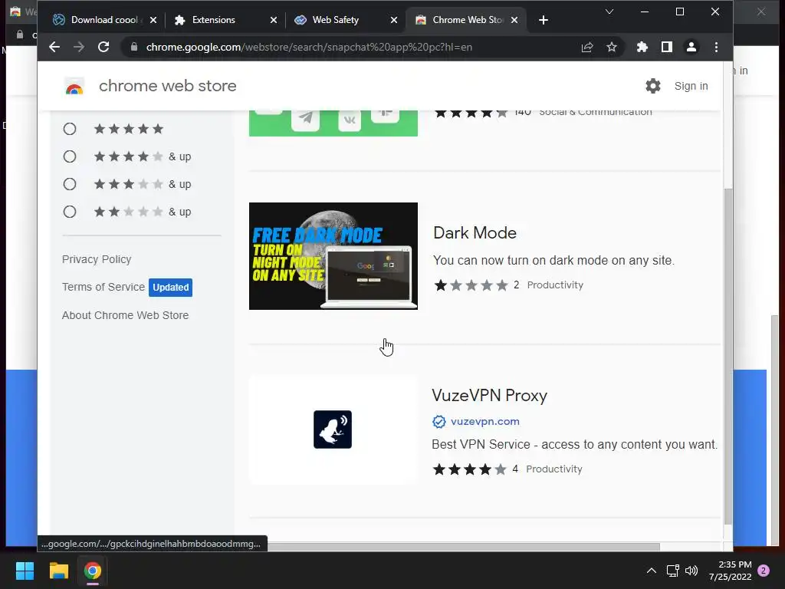Go back using the browser back arrow

[x=54, y=47]
